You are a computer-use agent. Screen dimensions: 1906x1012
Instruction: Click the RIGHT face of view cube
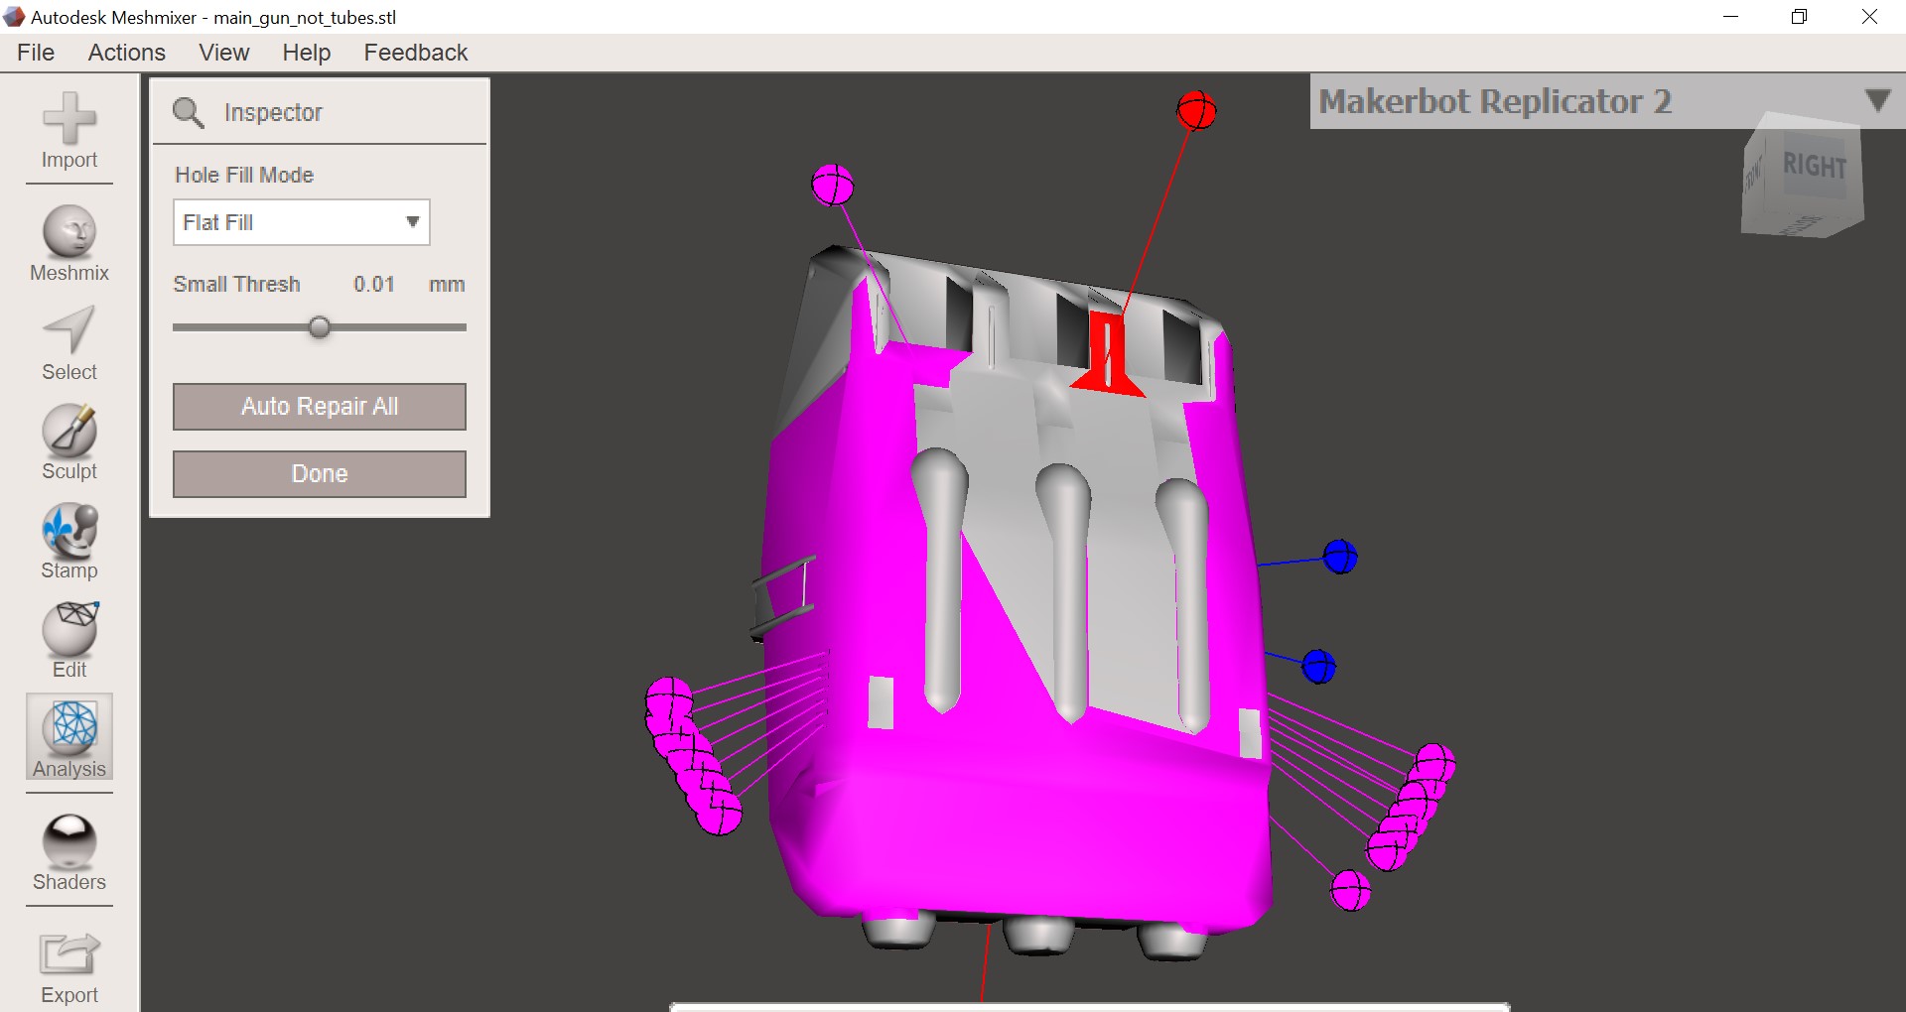pyautogui.click(x=1815, y=166)
